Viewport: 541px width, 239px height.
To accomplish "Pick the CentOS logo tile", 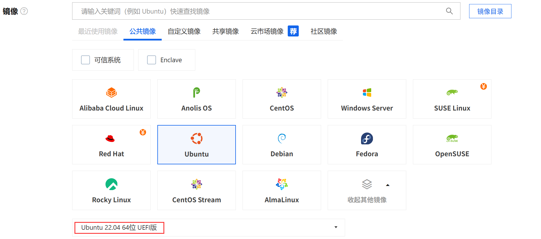I will pos(282,93).
